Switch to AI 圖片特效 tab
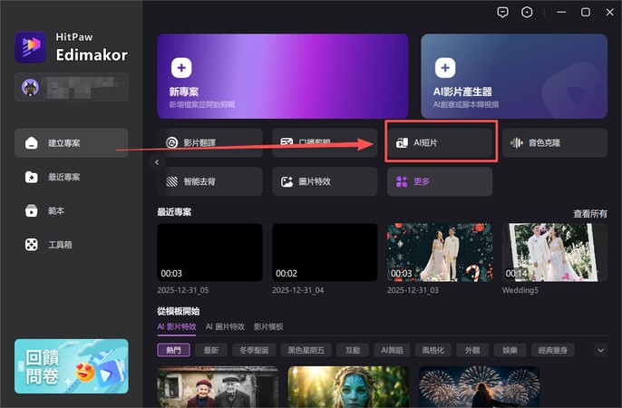 click(x=225, y=326)
